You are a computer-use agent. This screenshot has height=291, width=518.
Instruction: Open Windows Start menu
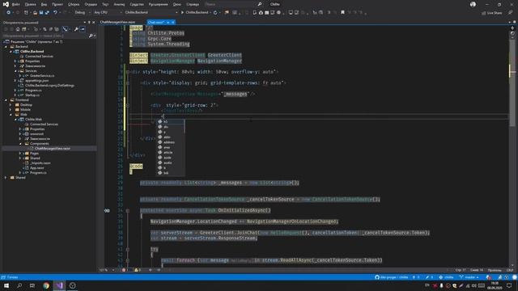(x=6, y=285)
